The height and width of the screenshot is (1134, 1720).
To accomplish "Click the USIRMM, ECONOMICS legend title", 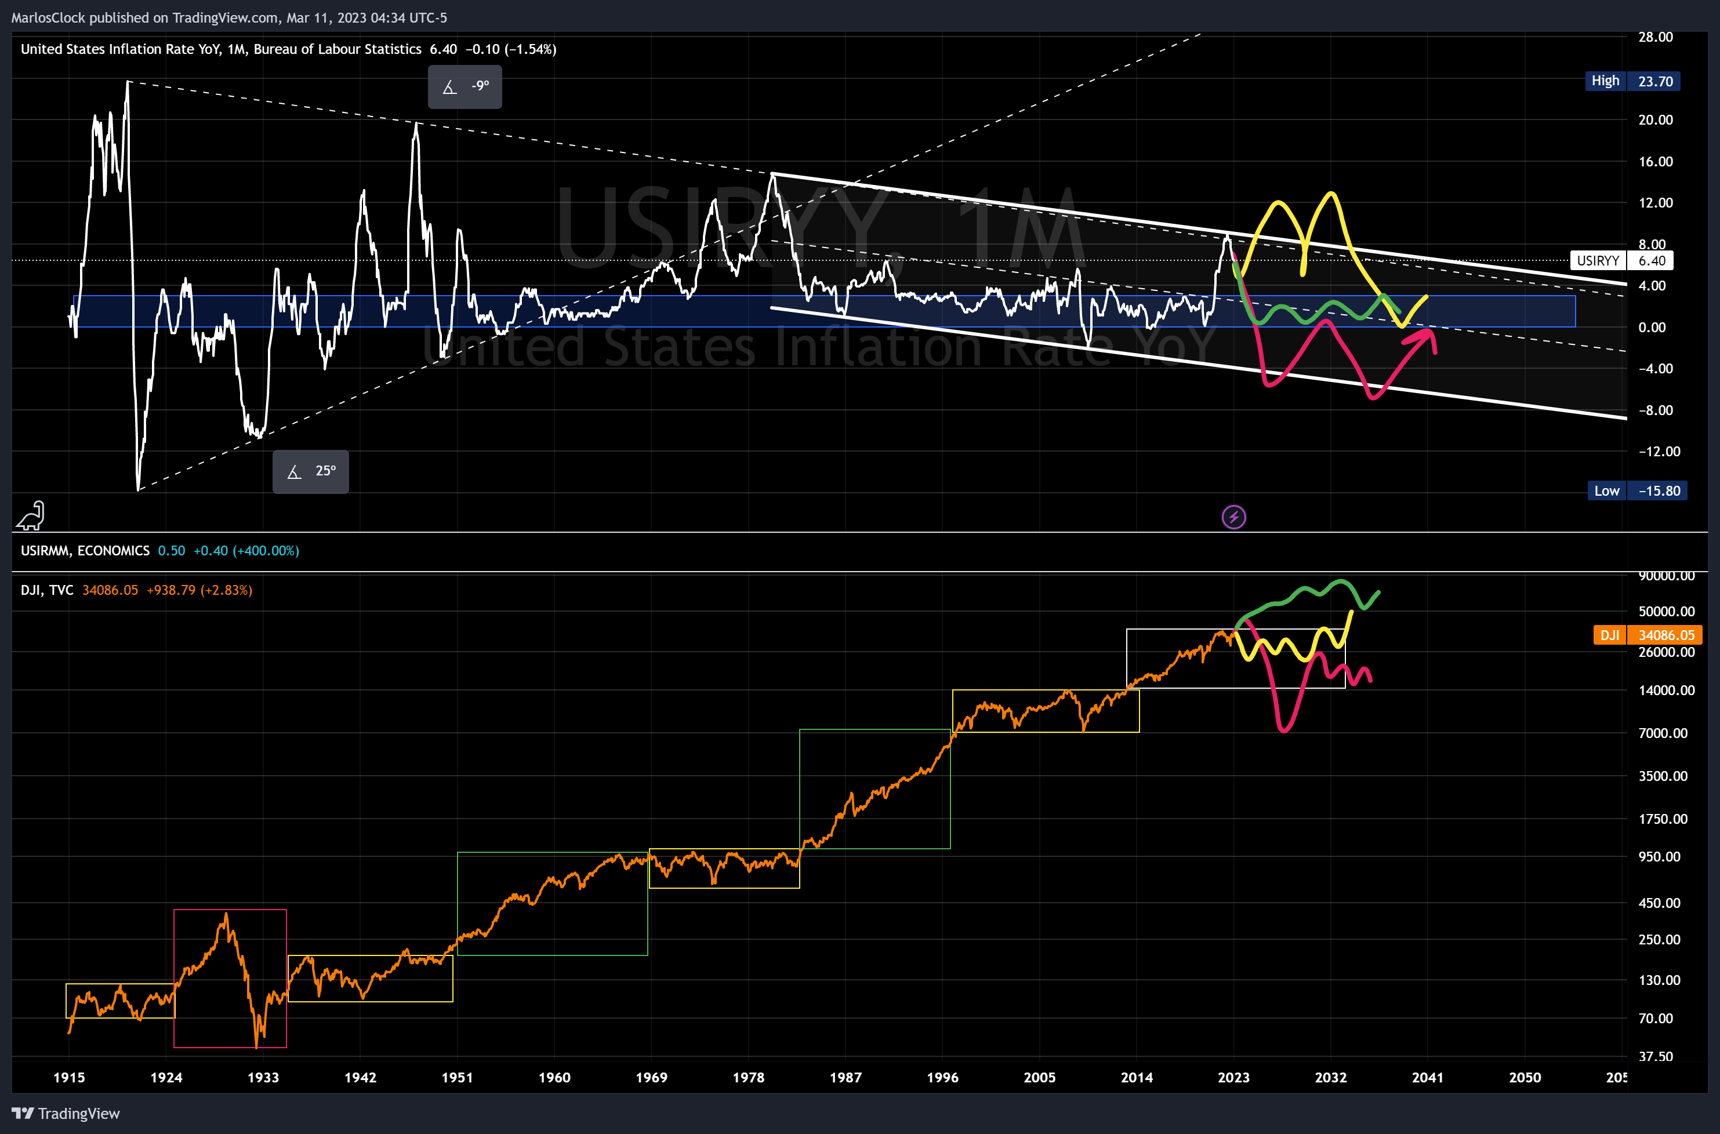I will [85, 550].
